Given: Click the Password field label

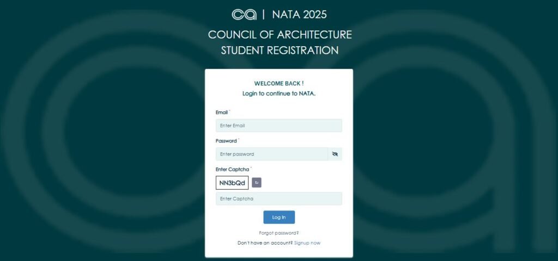Looking at the screenshot, I should tap(226, 141).
